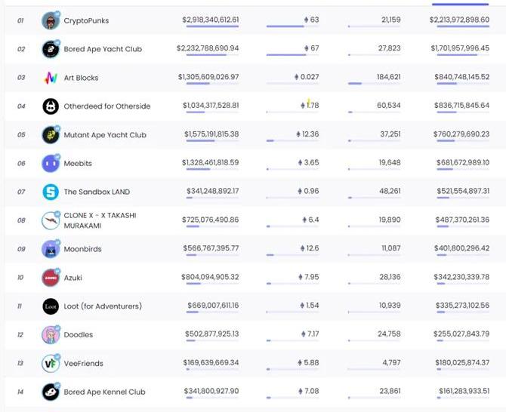Open the CryptoPunks collection link
The image size is (506, 412).
tap(86, 20)
